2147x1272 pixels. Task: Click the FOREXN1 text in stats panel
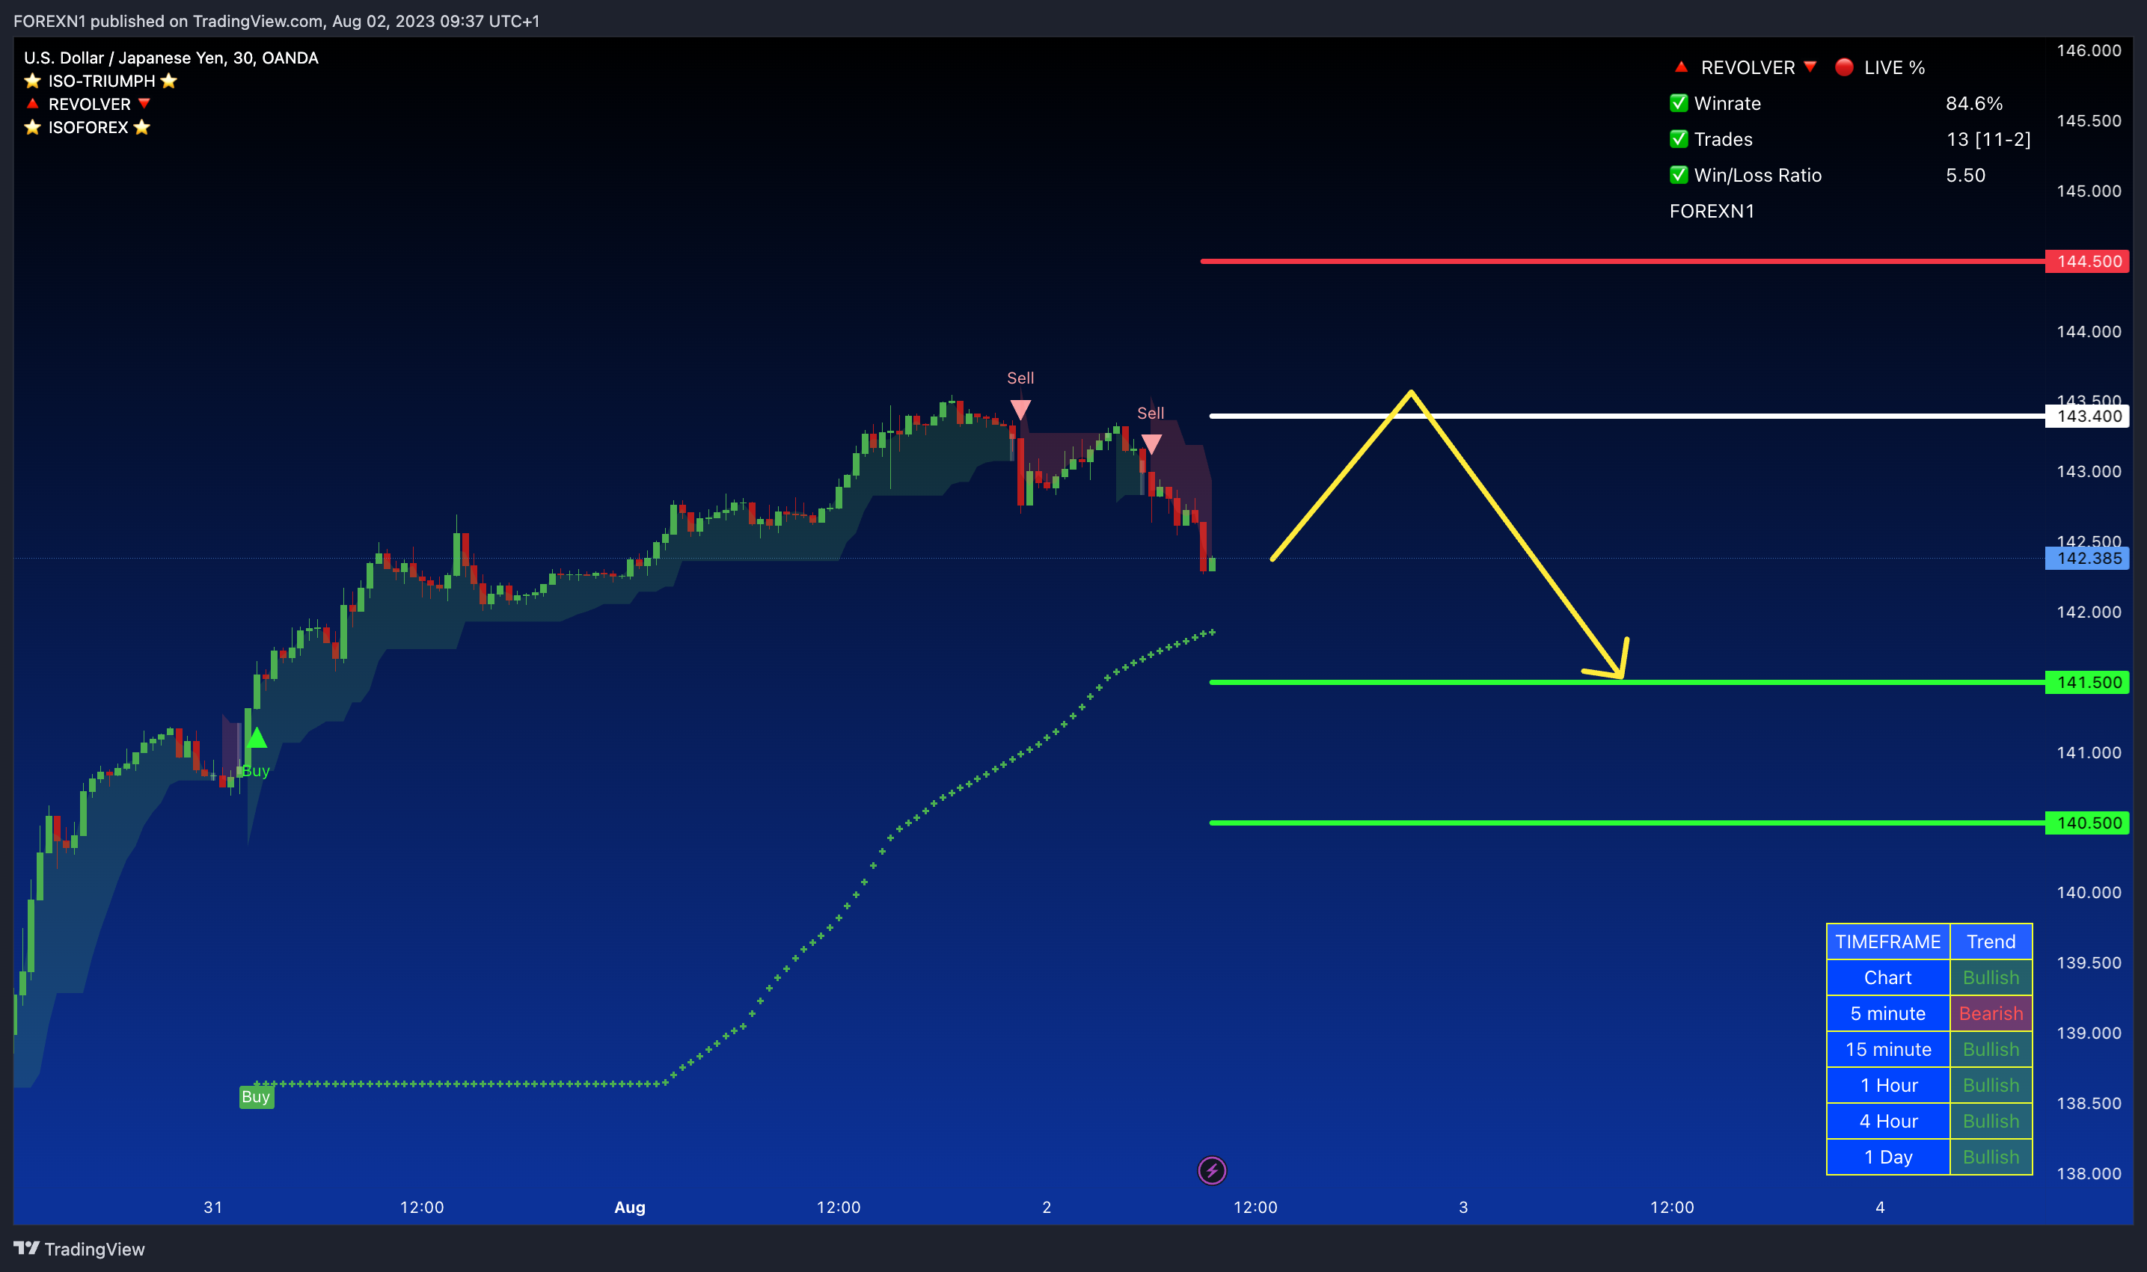1712,211
